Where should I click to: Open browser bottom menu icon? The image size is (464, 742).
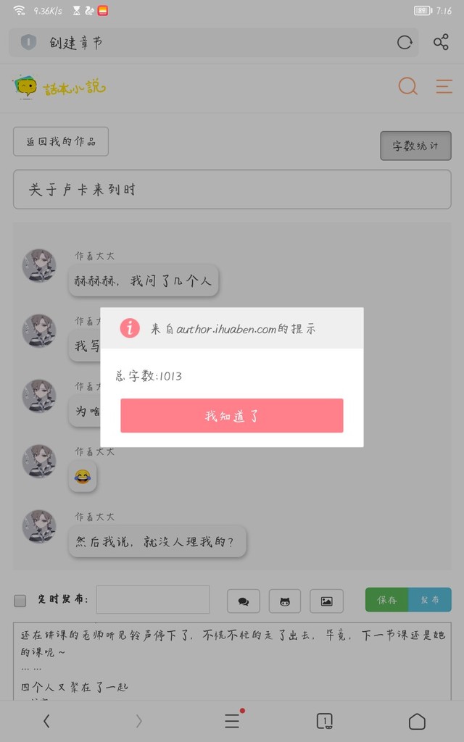(233, 721)
